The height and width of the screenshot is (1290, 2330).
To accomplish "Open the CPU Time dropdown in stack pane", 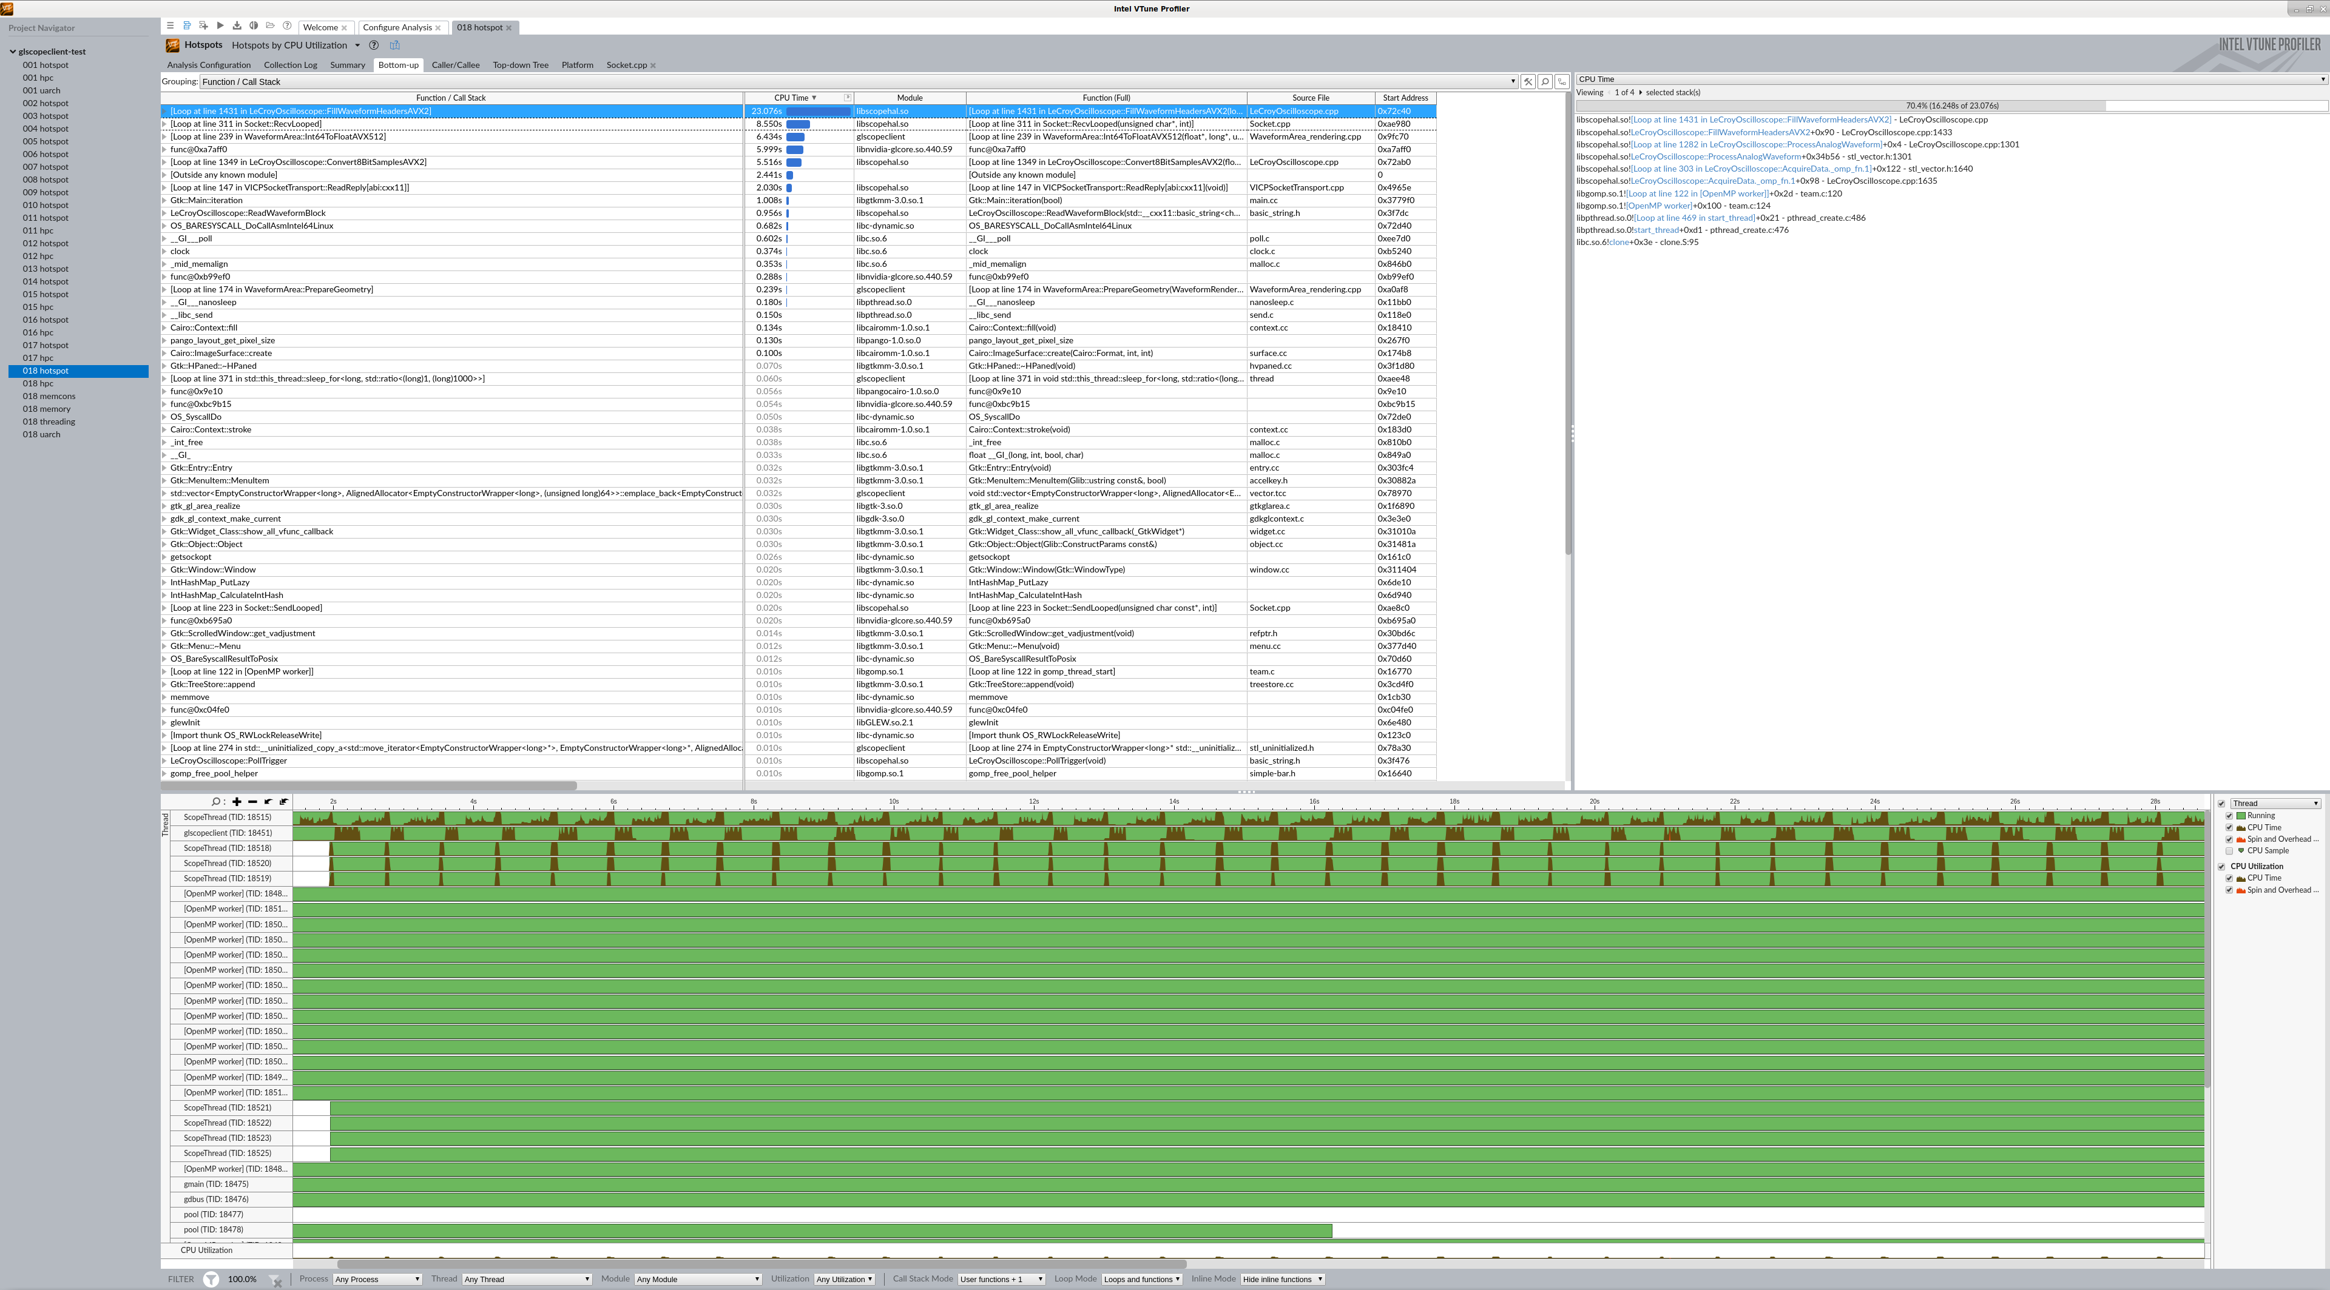I will [x=1952, y=79].
